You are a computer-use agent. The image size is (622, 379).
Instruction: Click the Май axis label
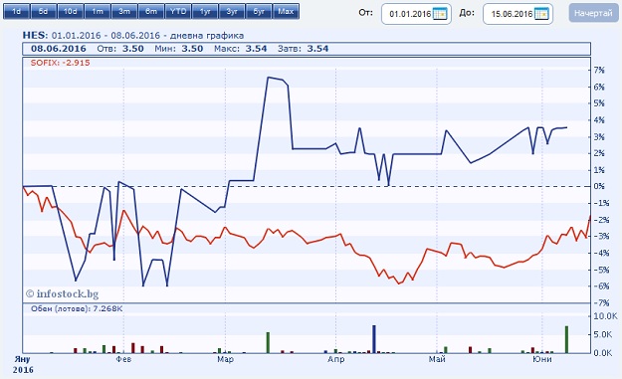point(437,359)
